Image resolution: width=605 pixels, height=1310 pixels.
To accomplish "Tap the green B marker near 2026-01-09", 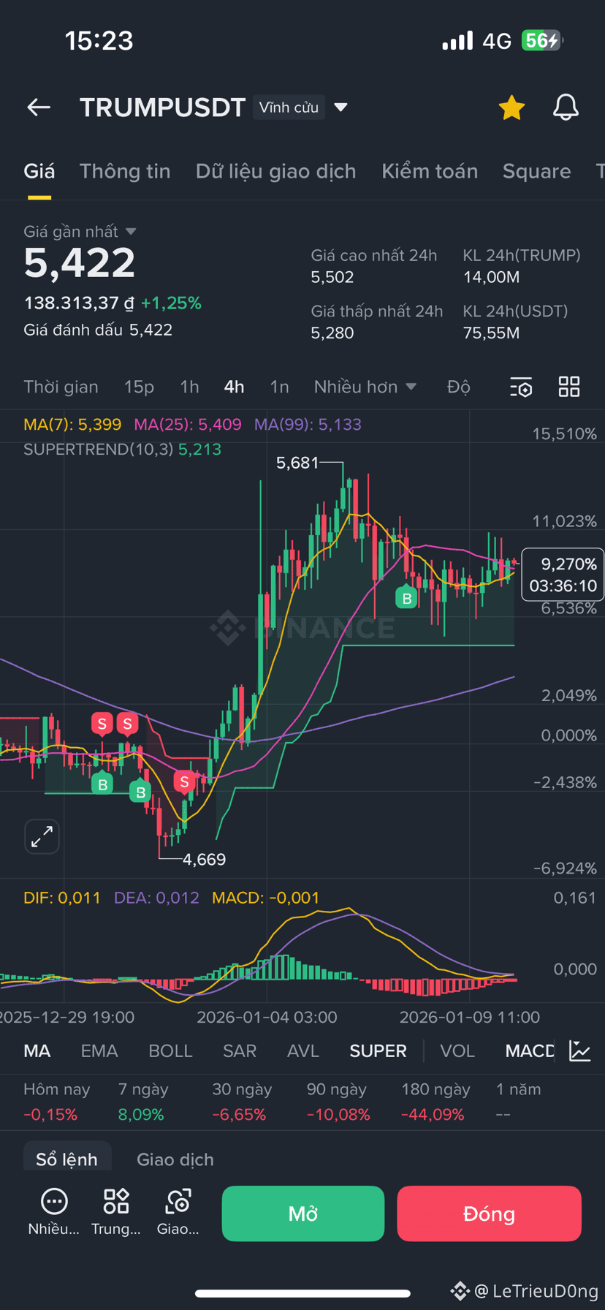I will click(407, 598).
